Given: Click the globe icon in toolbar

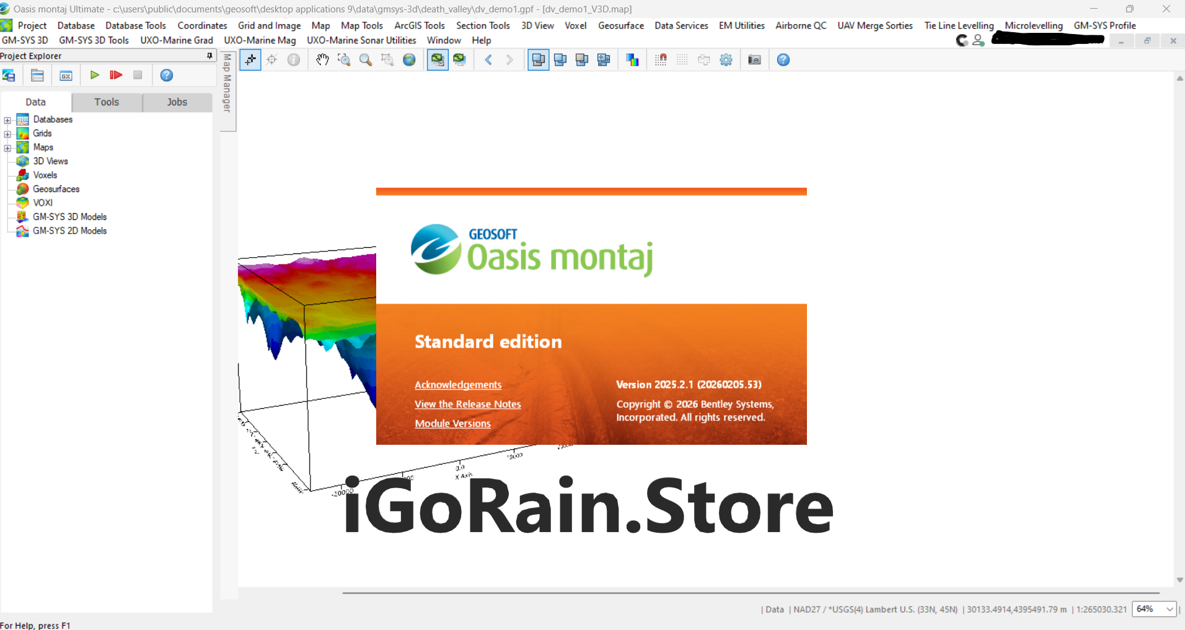Looking at the screenshot, I should click(x=409, y=60).
